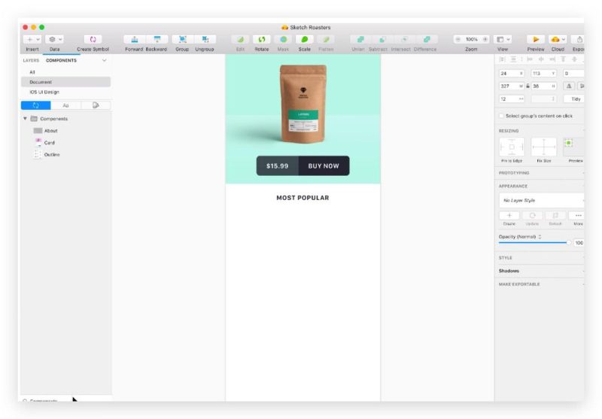Toggle the width-height lock icon

(x=528, y=87)
